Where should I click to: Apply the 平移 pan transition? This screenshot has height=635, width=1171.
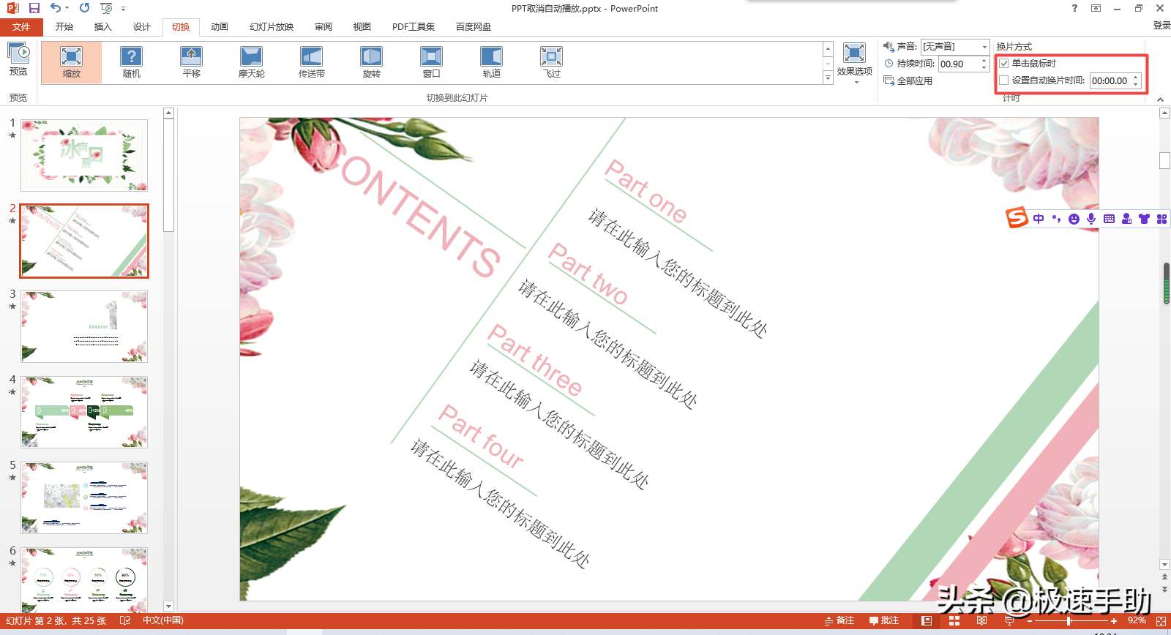(192, 62)
